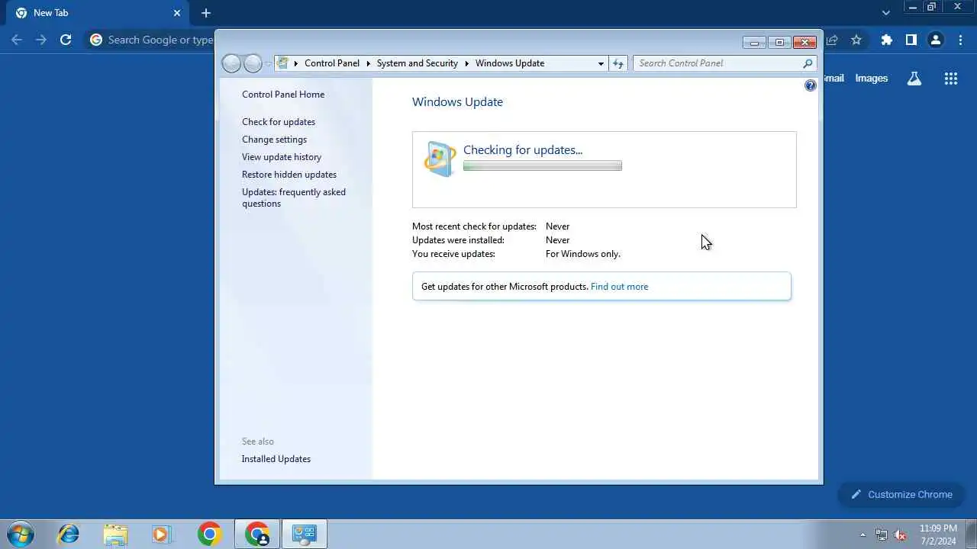
Task: Open recent pages dropdown arrow
Action: (267, 63)
